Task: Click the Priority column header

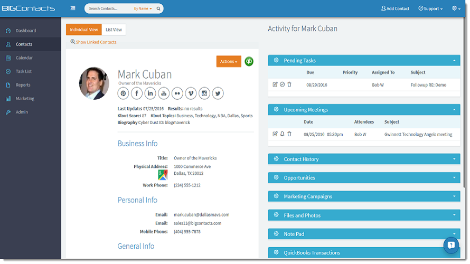Action: (x=350, y=72)
